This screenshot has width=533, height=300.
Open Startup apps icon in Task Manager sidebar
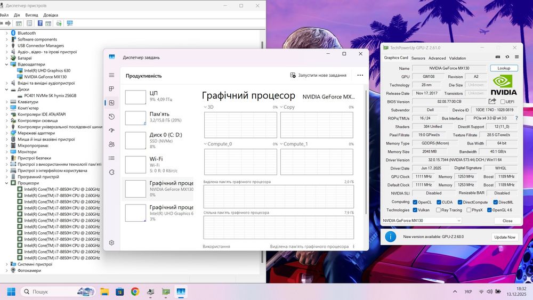pos(111,131)
